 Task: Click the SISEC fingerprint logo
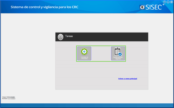coord(142,7)
